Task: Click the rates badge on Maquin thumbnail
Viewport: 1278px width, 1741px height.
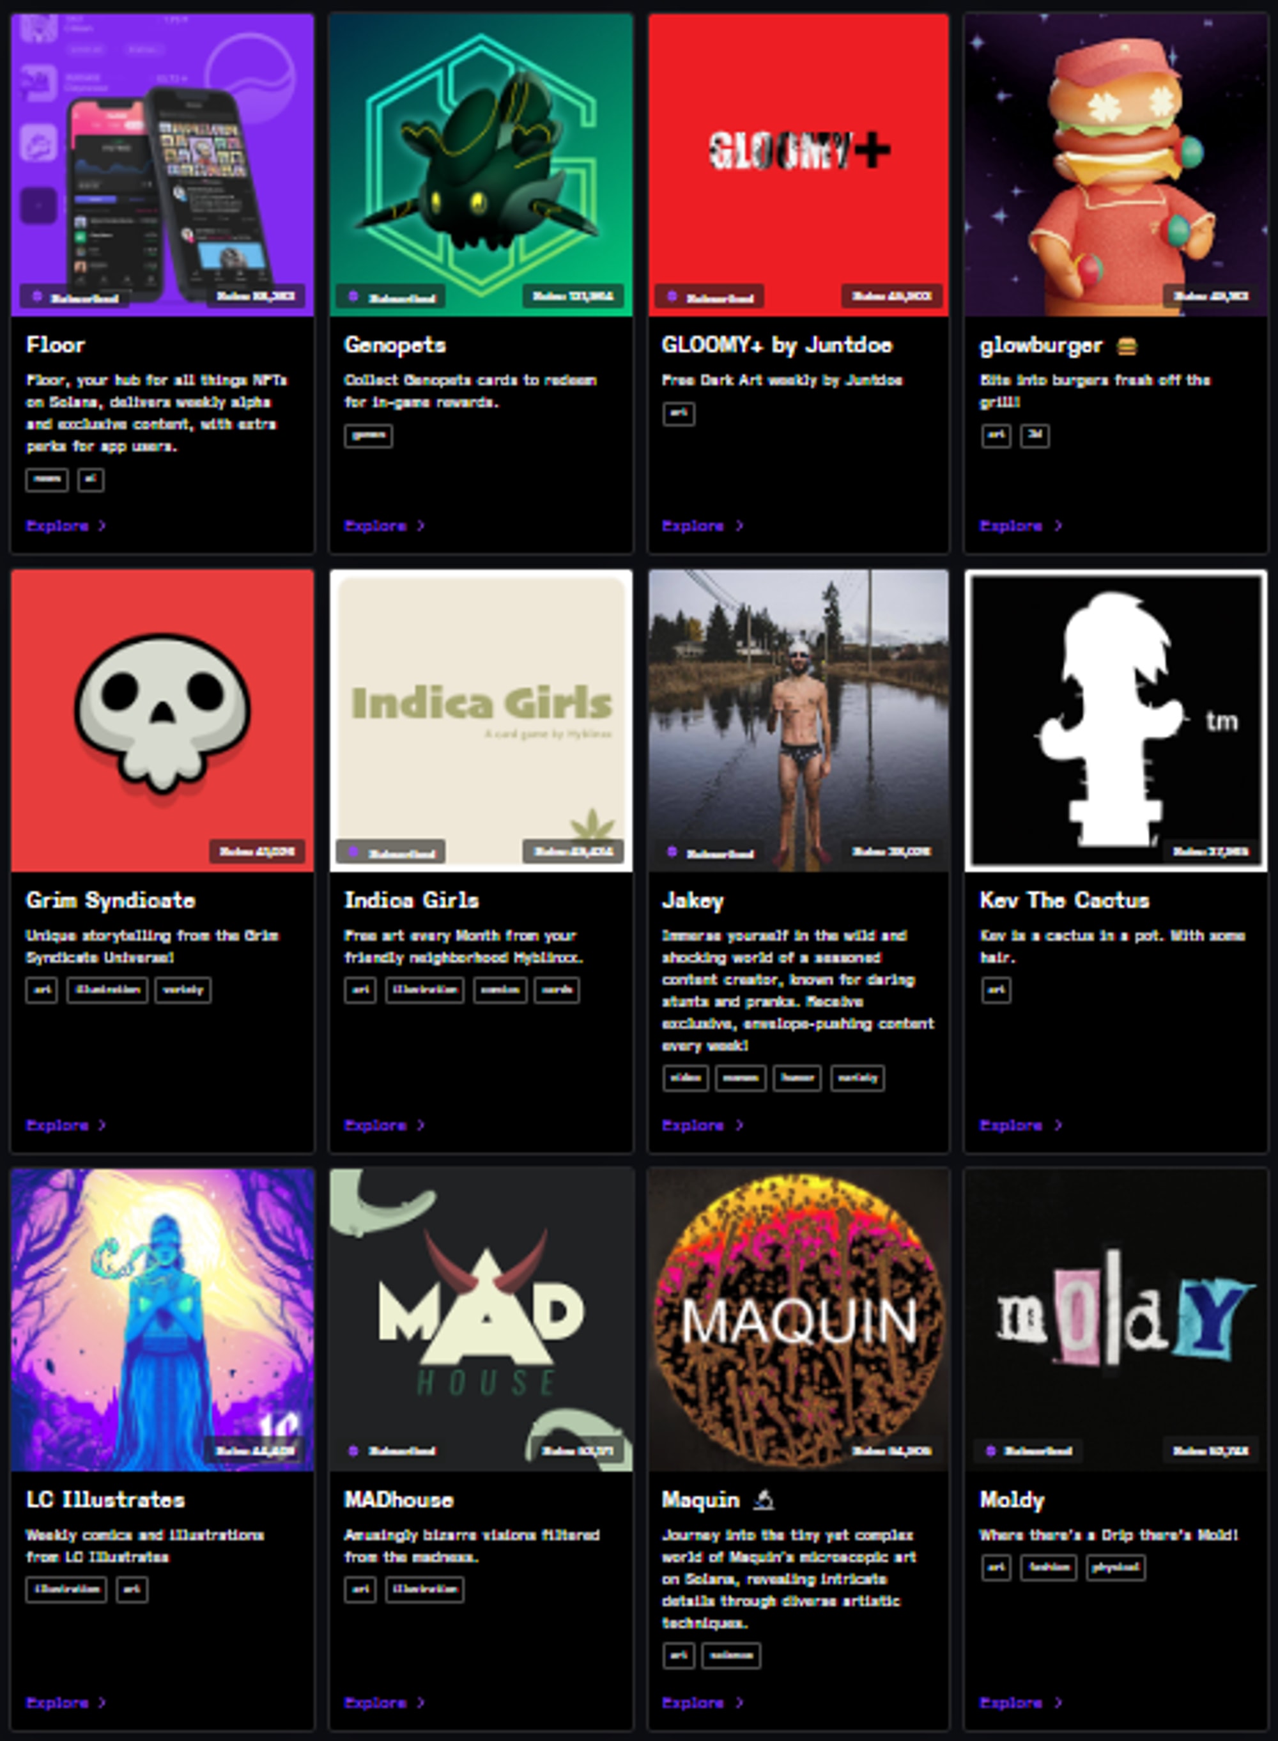Action: pos(891,1451)
